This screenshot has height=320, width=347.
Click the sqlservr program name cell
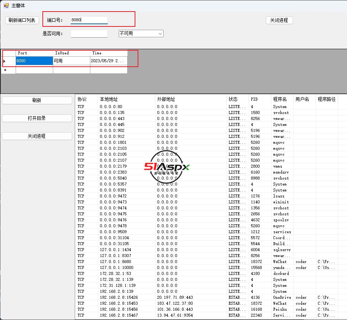coord(282,250)
